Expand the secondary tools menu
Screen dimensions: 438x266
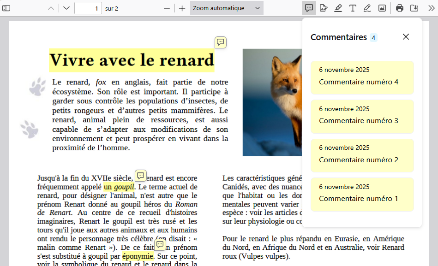click(431, 8)
